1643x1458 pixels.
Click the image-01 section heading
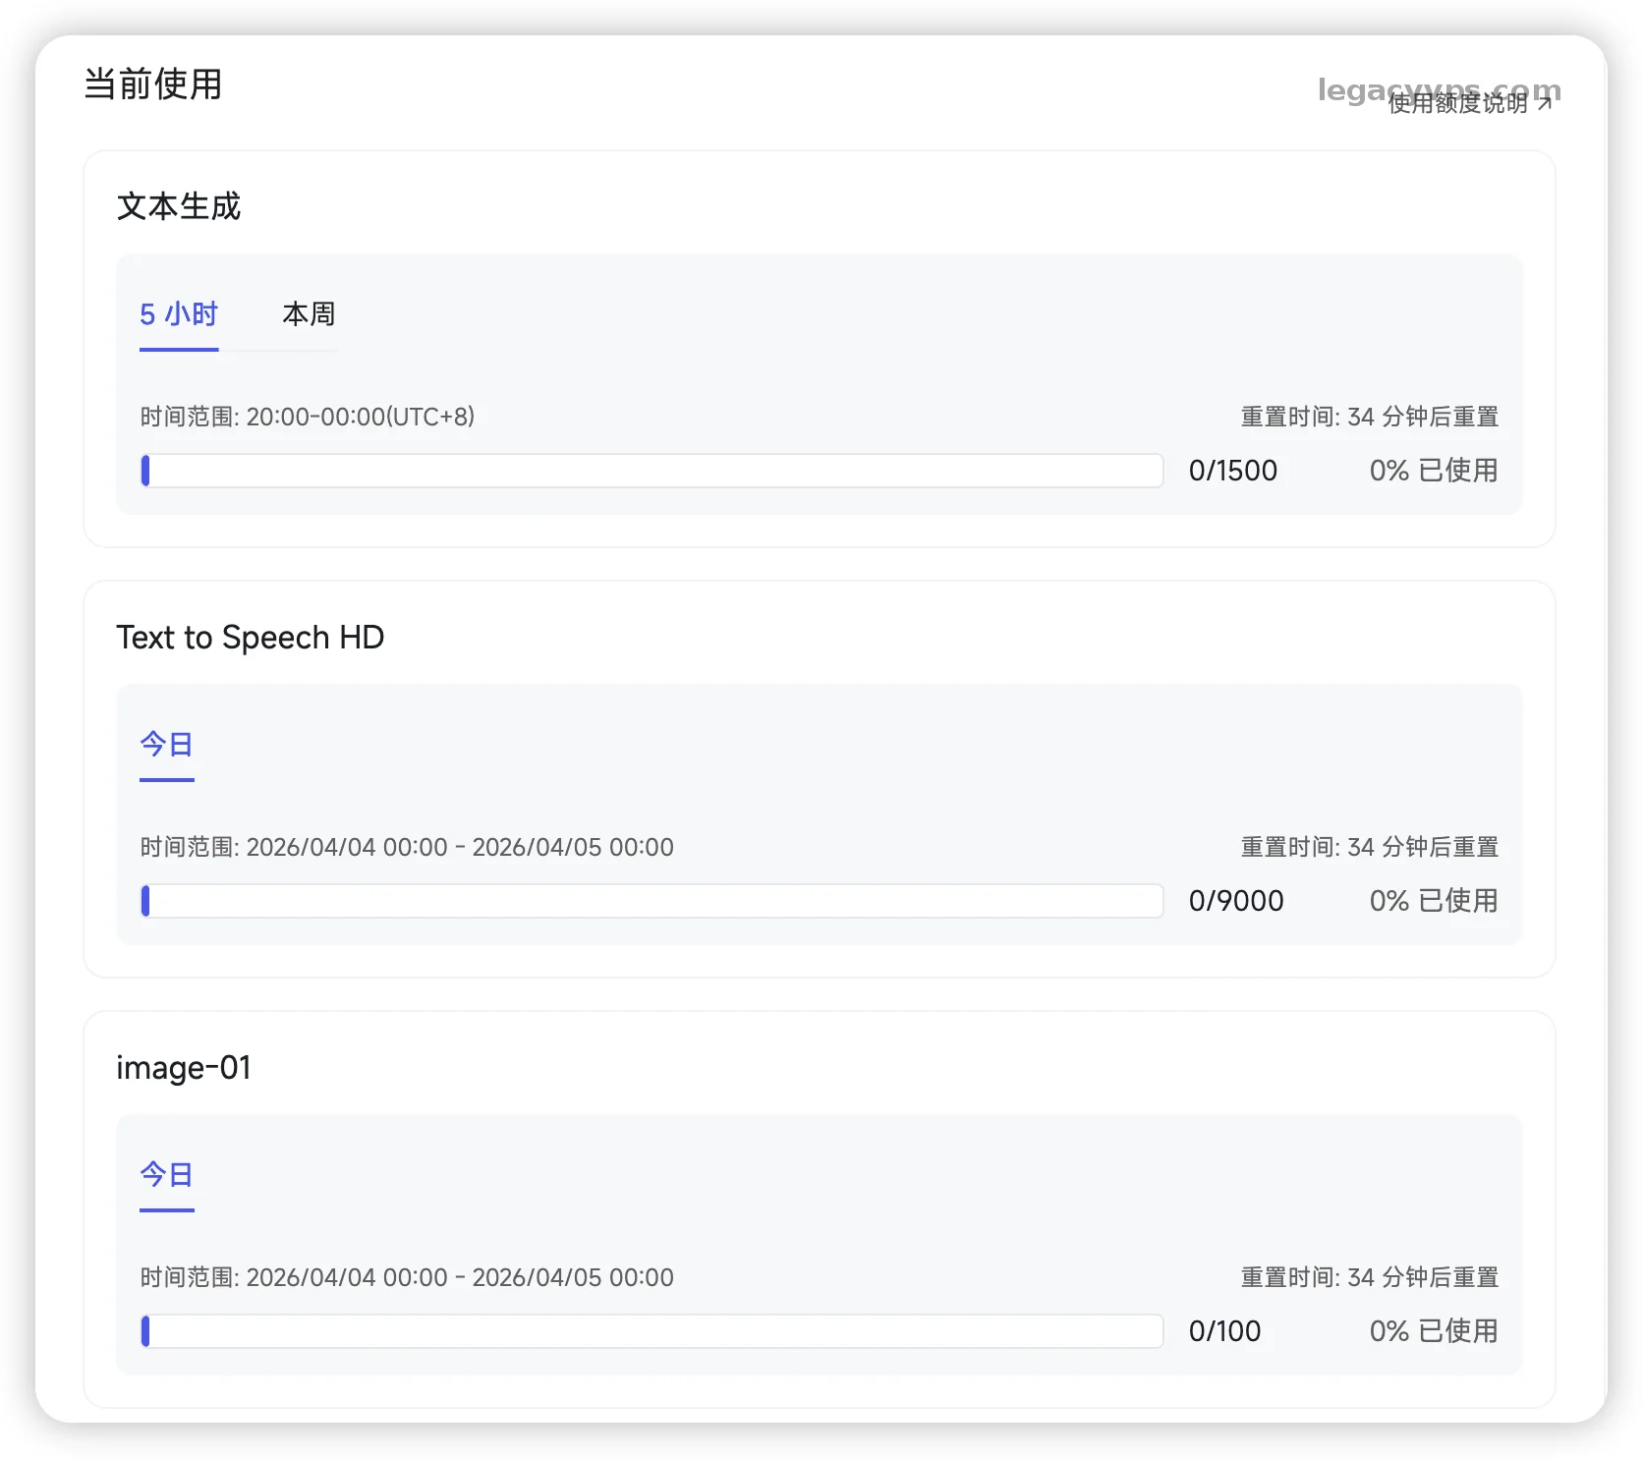184,1068
